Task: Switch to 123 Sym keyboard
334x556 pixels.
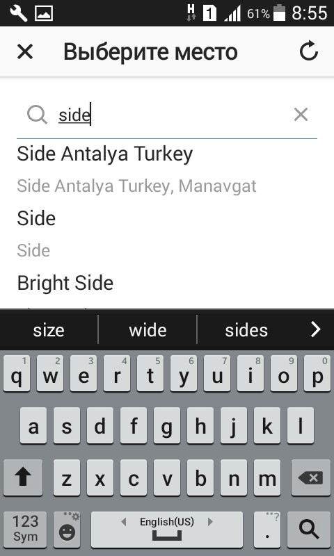Action: tap(25, 530)
